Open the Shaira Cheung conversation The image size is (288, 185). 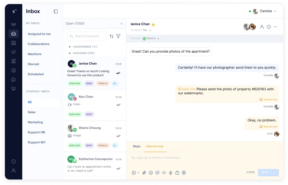(x=95, y=136)
